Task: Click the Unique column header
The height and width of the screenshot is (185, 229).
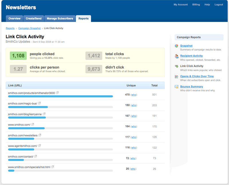Action: (x=131, y=85)
